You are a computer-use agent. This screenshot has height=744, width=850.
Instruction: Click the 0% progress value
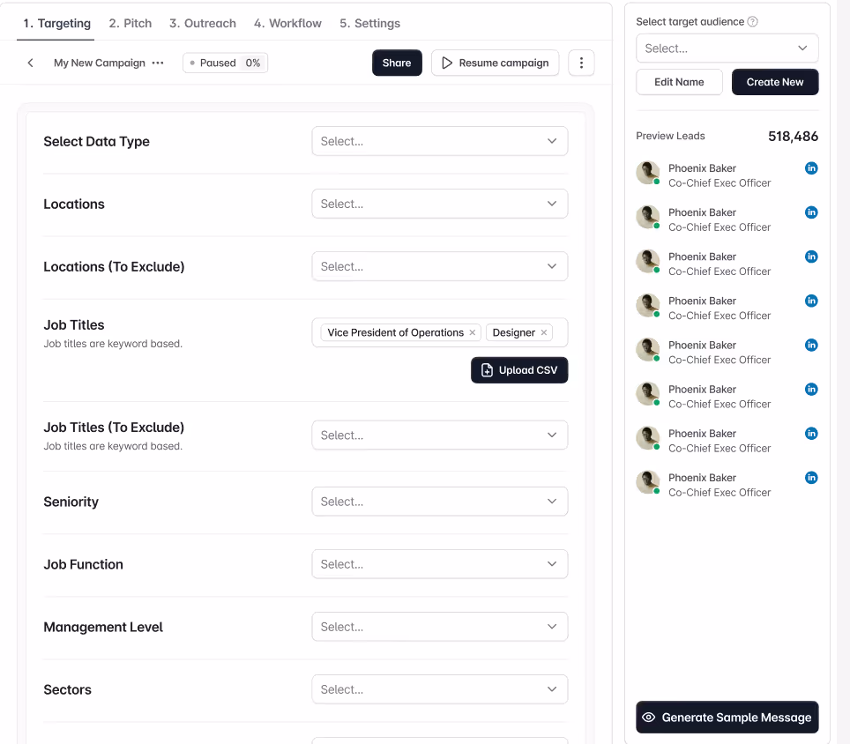pos(252,63)
